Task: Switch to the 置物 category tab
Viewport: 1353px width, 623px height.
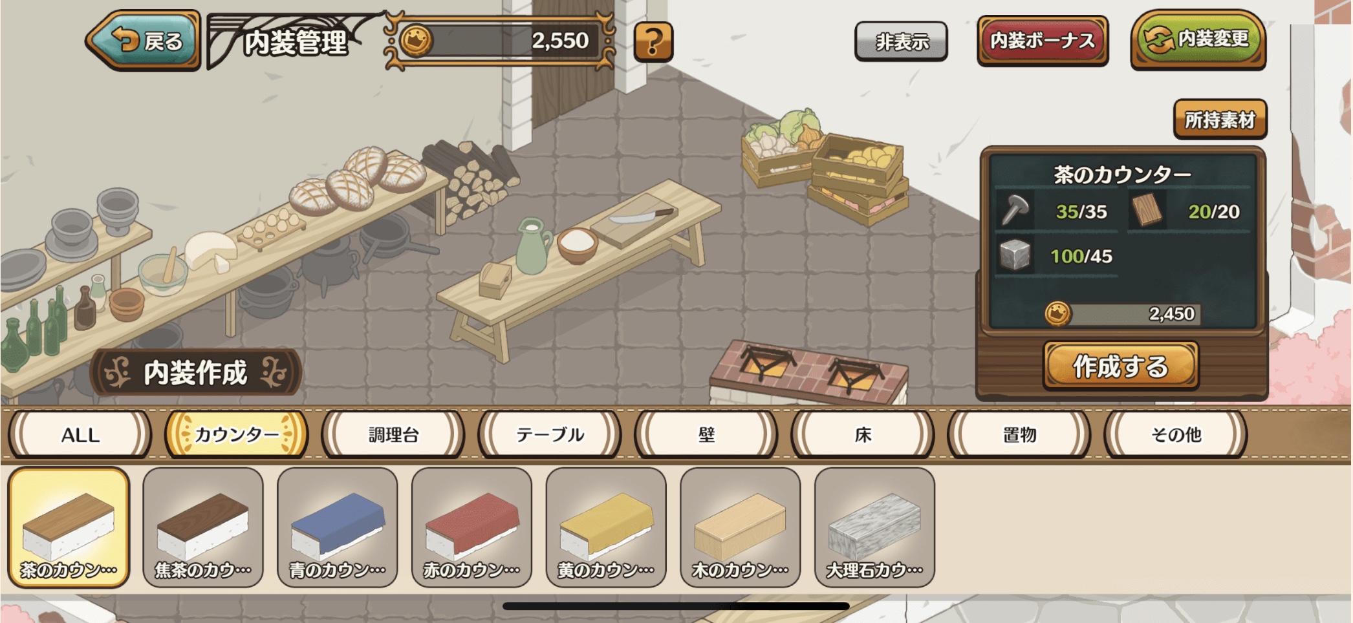Action: tap(1019, 434)
